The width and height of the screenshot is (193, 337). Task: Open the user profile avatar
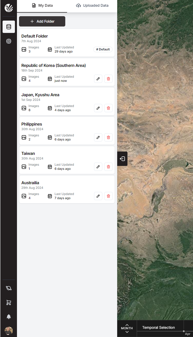pyautogui.click(x=9, y=331)
